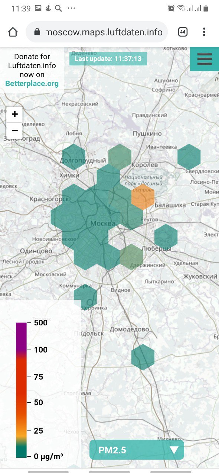Tap the 25 legend value
Screen dimensions: 219x476
tap(39, 431)
